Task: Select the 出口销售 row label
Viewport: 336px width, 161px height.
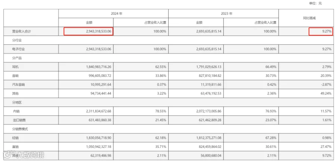Action: pyautogui.click(x=19, y=120)
